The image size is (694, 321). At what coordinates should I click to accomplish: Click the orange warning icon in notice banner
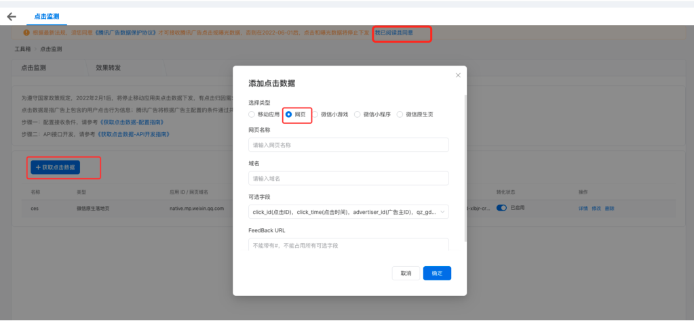(x=26, y=32)
